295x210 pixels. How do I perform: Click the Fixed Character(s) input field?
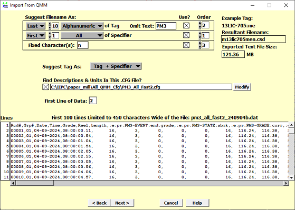pos(83,45)
